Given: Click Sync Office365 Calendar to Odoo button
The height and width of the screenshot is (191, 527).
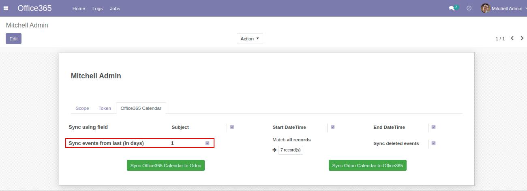Looking at the screenshot, I should (x=166, y=166).
